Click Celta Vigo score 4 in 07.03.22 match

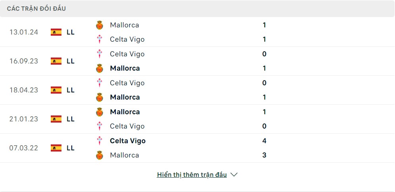tap(264, 141)
